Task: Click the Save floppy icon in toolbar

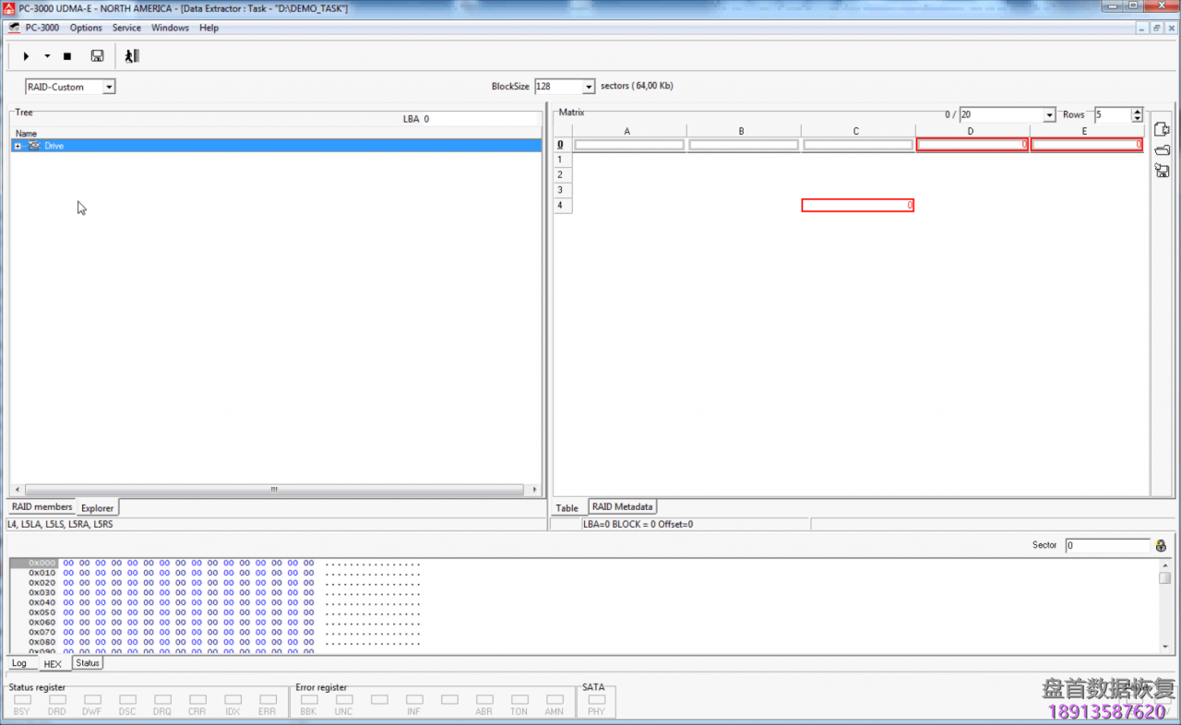Action: point(97,56)
